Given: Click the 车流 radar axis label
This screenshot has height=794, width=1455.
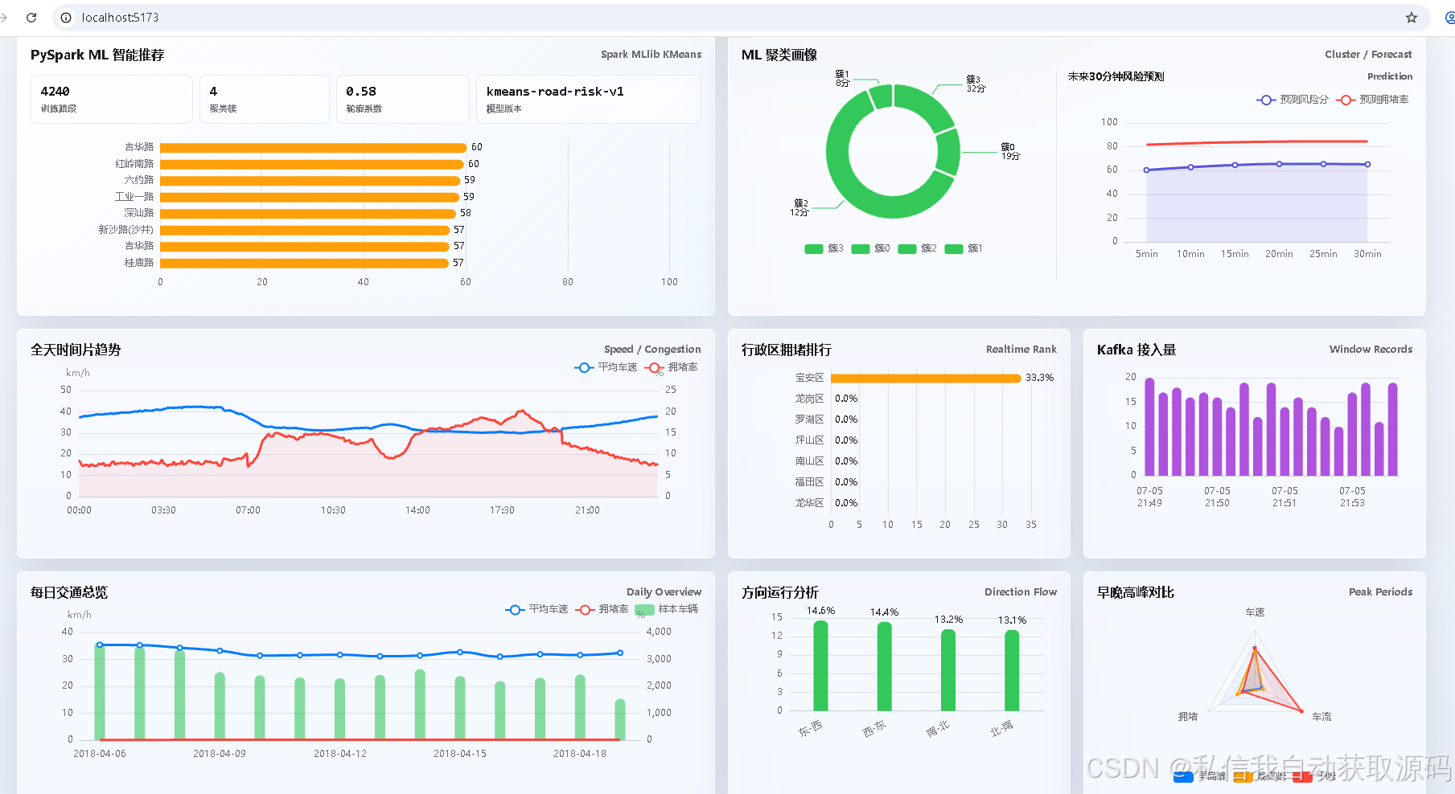Looking at the screenshot, I should 1321,717.
